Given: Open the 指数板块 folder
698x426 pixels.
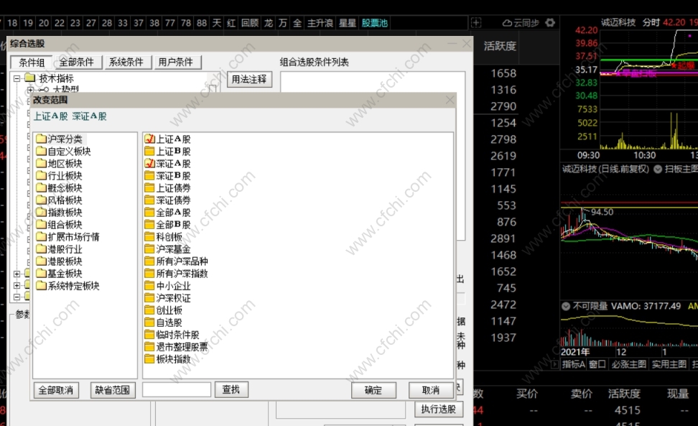Looking at the screenshot, I should coord(59,213).
